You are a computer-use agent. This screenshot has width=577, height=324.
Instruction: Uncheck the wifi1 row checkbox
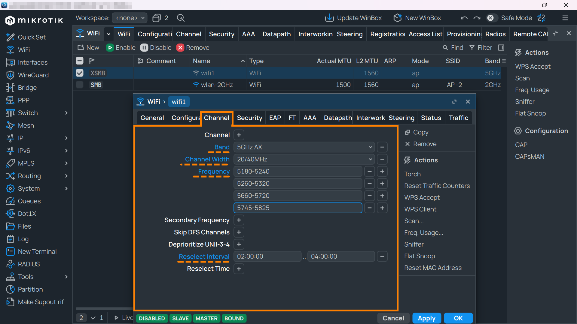(80, 73)
